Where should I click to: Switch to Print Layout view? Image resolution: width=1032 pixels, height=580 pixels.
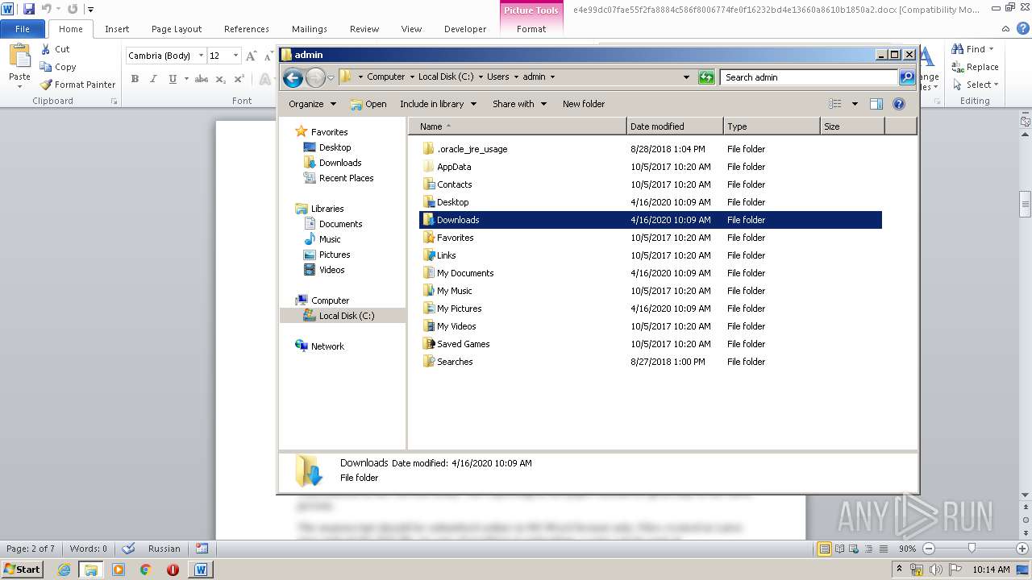click(824, 549)
